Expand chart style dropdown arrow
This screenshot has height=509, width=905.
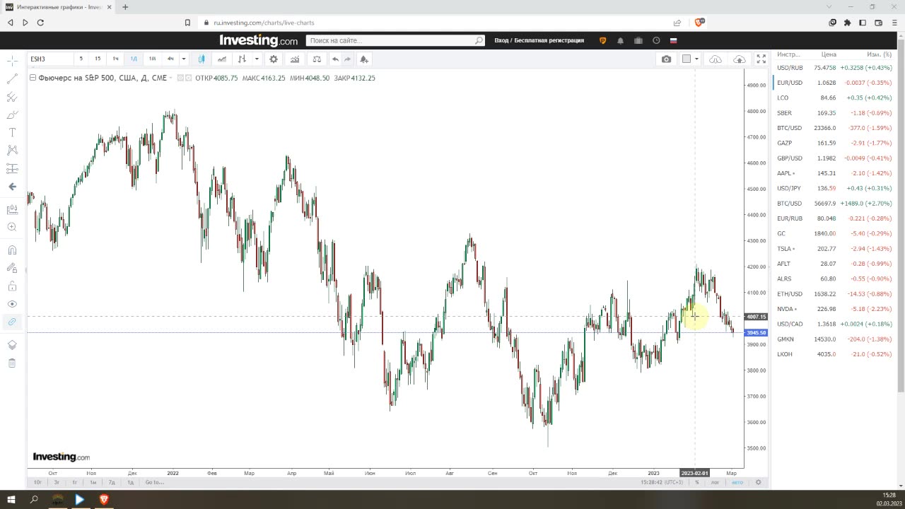[257, 59]
